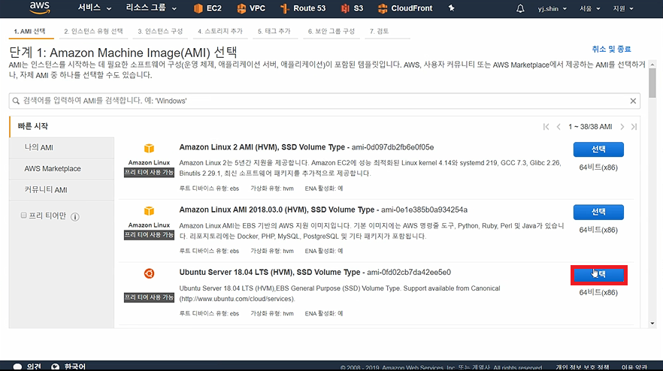663x371 pixels.
Task: Go to previous AMI page
Action: click(559, 127)
